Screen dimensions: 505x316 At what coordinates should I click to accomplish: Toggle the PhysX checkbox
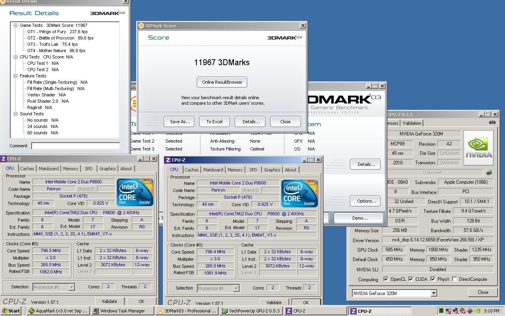pyautogui.click(x=433, y=279)
